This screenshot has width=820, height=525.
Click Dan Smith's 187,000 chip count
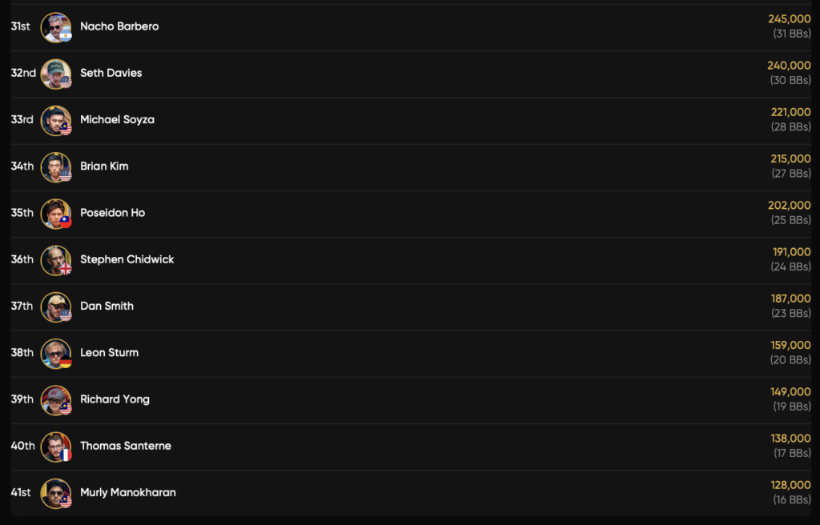click(790, 299)
